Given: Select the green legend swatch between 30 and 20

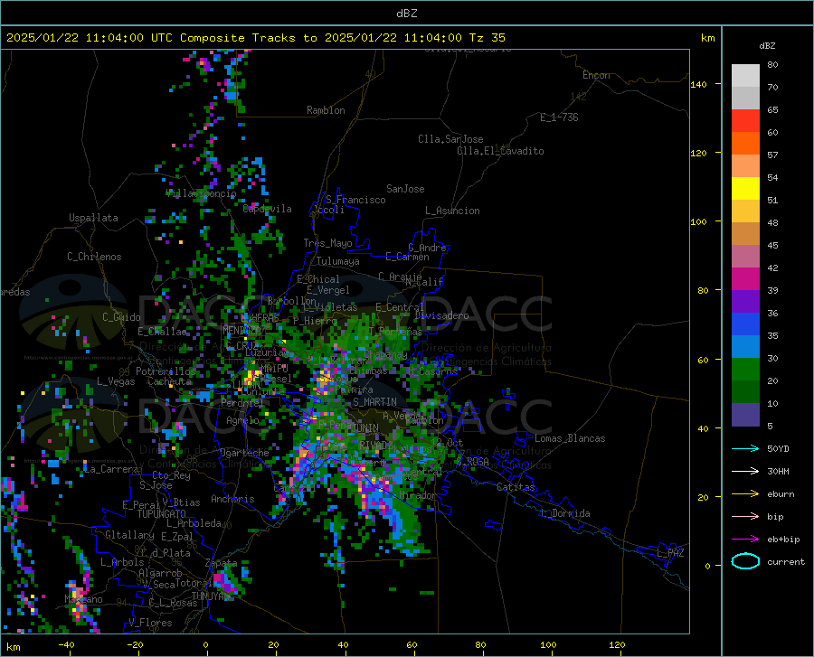Looking at the screenshot, I should click(745, 370).
